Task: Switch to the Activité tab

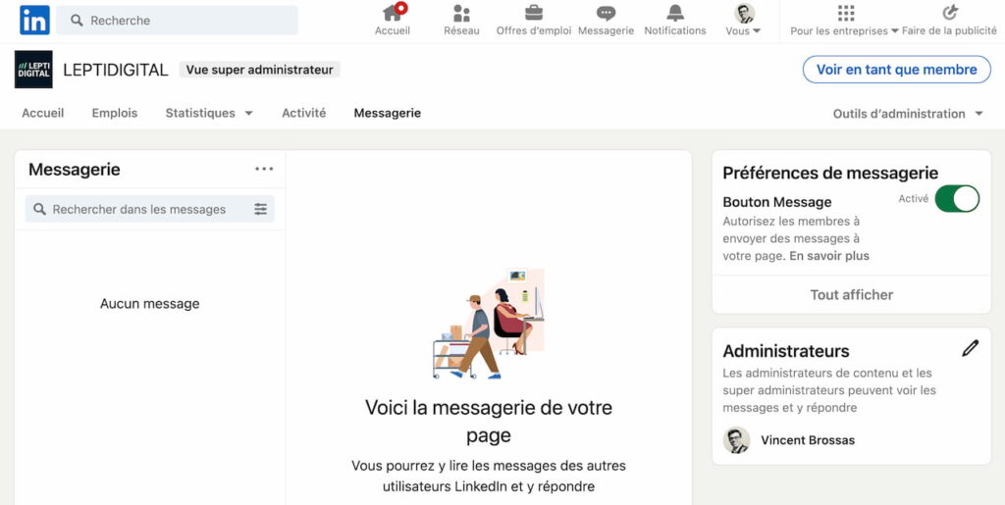Action: tap(304, 114)
